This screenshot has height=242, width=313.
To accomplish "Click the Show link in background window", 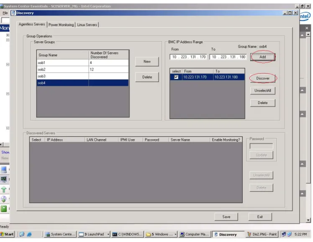I will 5,152.
